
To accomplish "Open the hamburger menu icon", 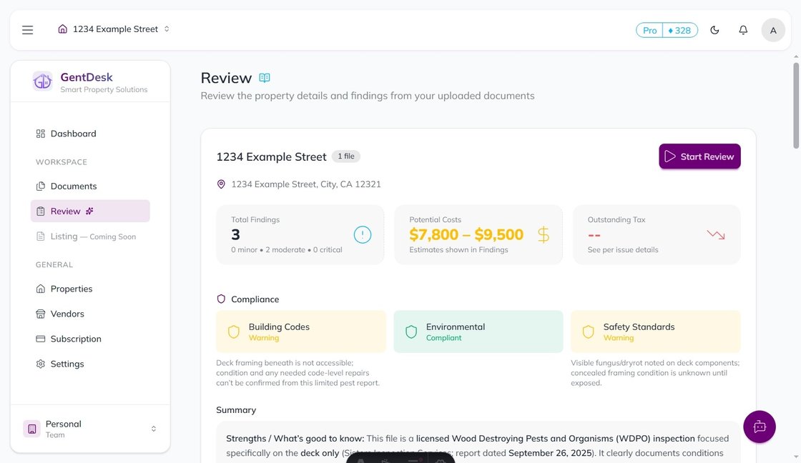I will pyautogui.click(x=28, y=30).
